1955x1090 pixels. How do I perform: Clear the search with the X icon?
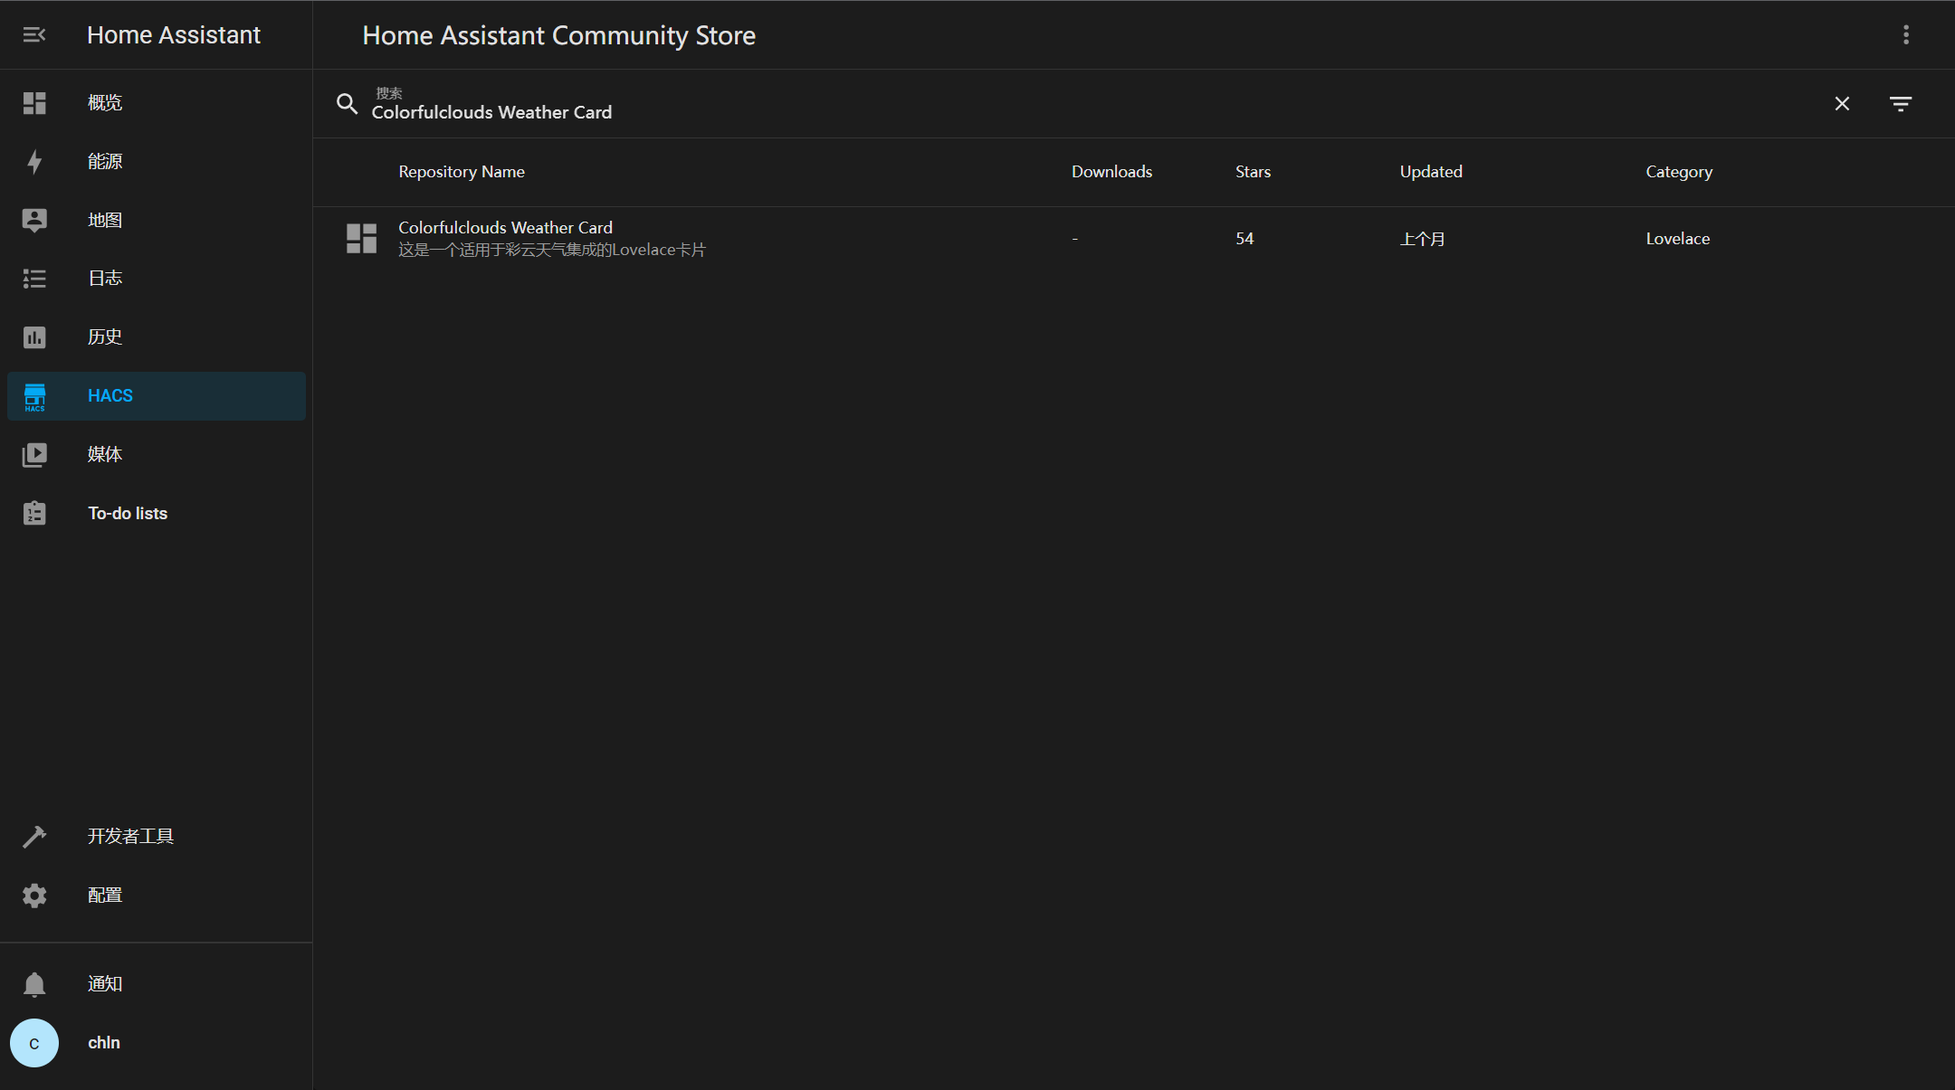tap(1842, 104)
